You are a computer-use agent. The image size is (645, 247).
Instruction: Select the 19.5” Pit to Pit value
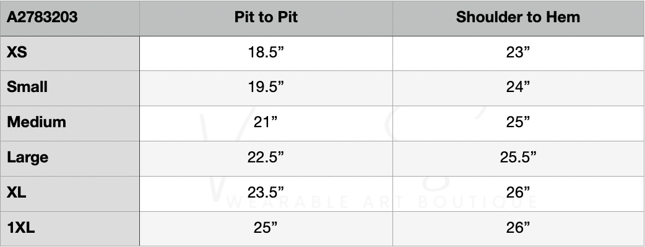point(266,87)
